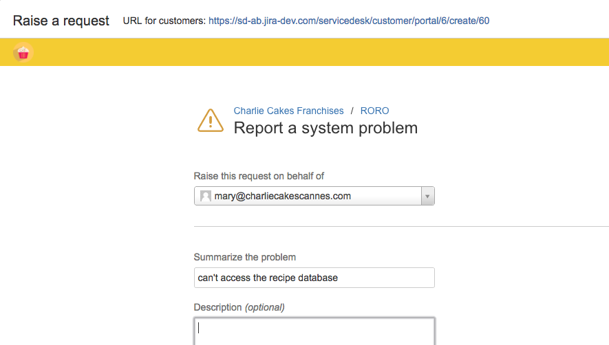
Task: Click the user avatar icon beside mary's email
Action: click(x=206, y=196)
